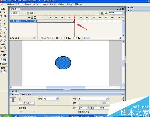Select the Text tool (A)
Viewport: 150px width, 117px height.
click(5, 24)
